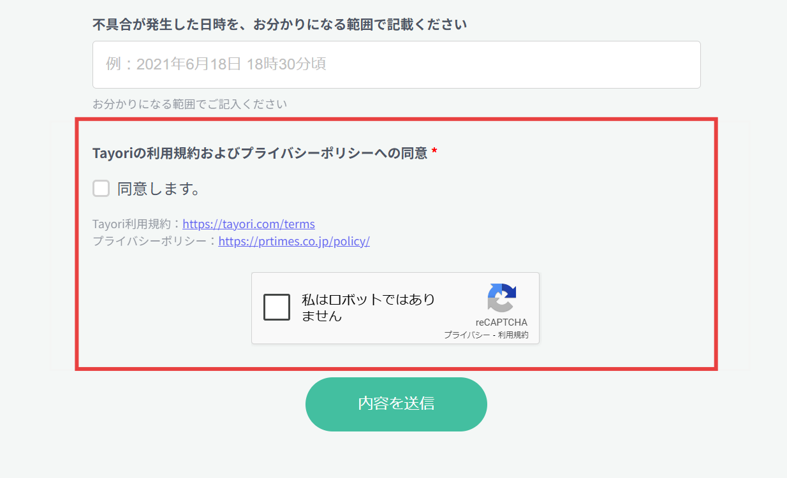787x478 pixels.
Task: Click the Tayori利用規約： label text
Action: [x=136, y=224]
